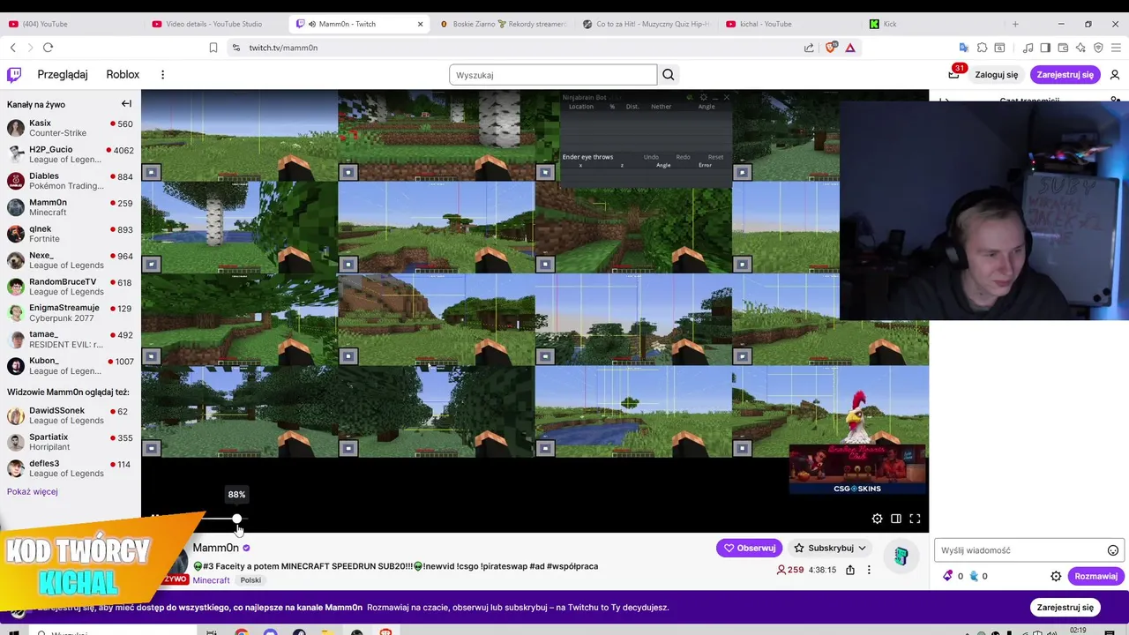The height and width of the screenshot is (635, 1129).
Task: Go back in browser history
Action: tap(12, 48)
